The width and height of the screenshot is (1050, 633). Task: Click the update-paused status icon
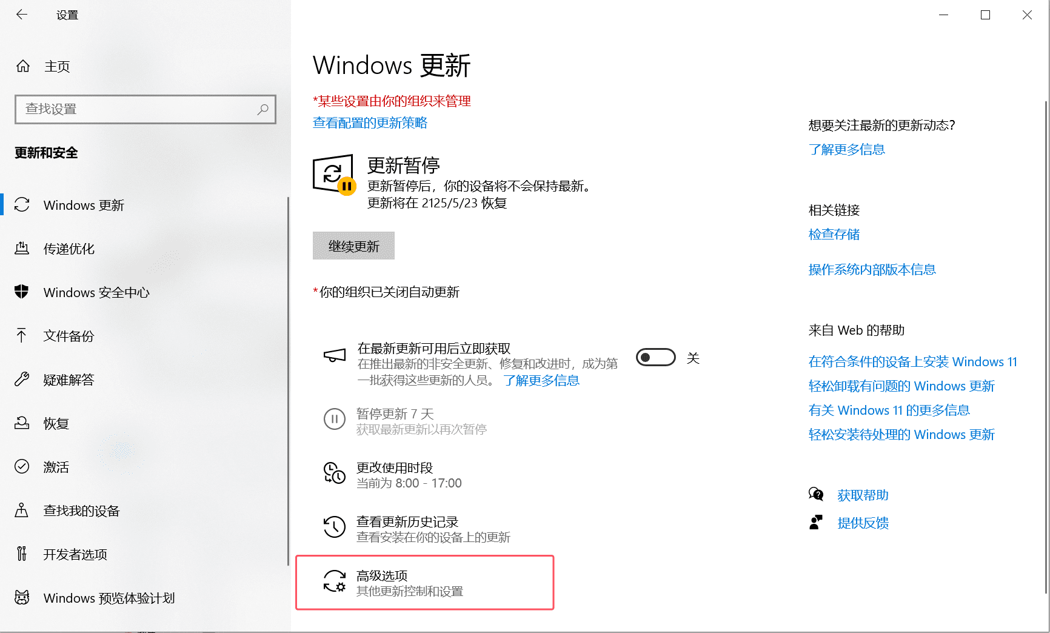coord(334,175)
